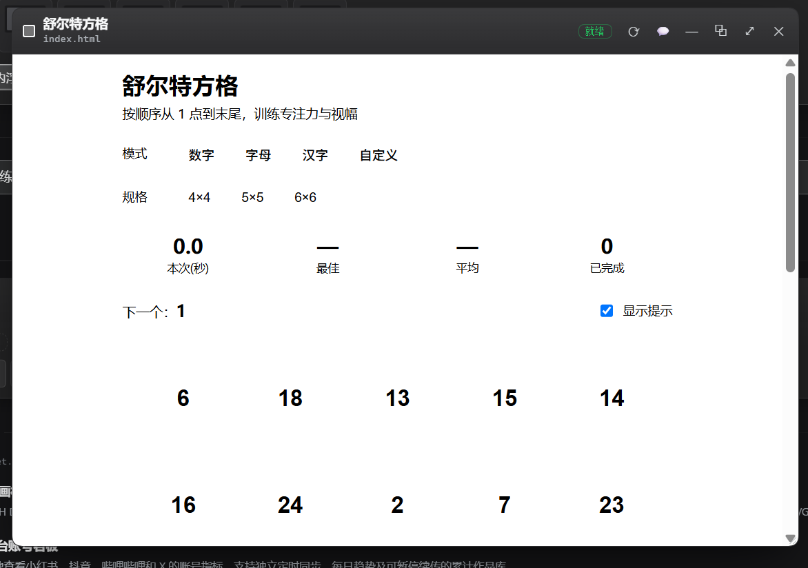Click the 模式 row label
This screenshot has width=808, height=568.
(134, 154)
